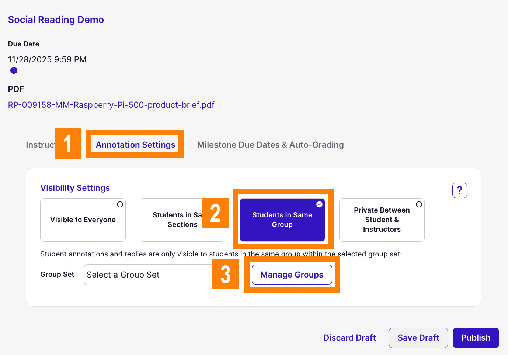Click the due date info icon
The width and height of the screenshot is (508, 355).
point(14,70)
